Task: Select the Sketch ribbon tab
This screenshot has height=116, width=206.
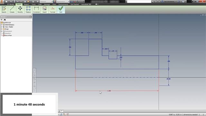Action: tap(19, 4)
